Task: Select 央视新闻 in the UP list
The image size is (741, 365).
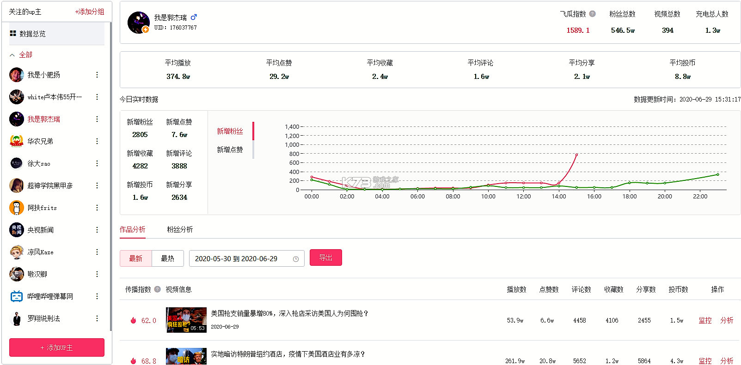Action: (x=41, y=230)
